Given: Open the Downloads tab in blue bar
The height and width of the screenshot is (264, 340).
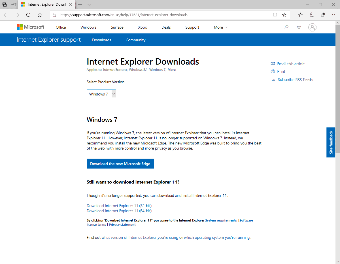Looking at the screenshot, I should [x=101, y=40].
